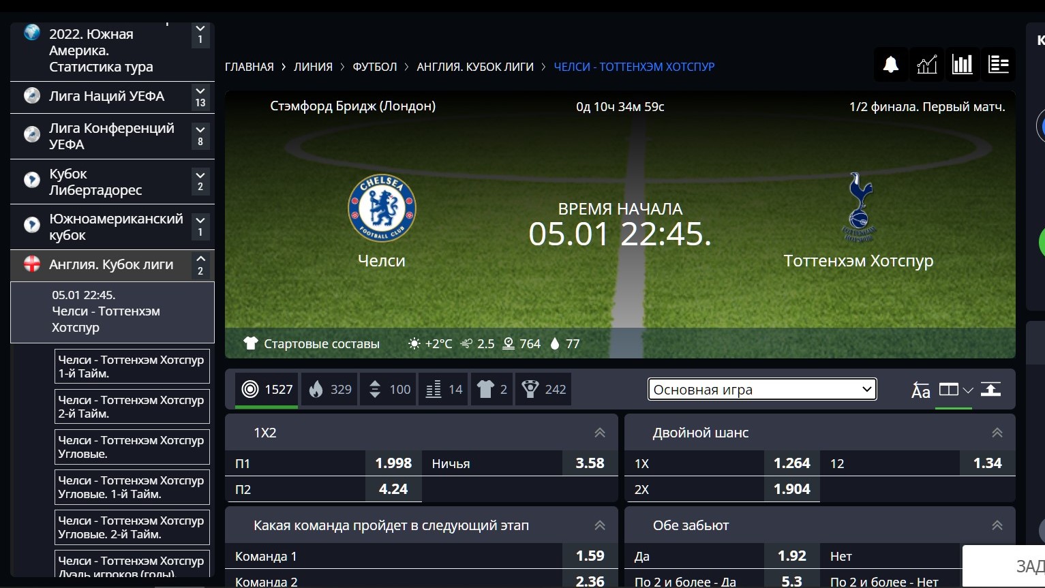The height and width of the screenshot is (588, 1045).
Task: Open the Основная игра dropdown
Action: tap(762, 390)
